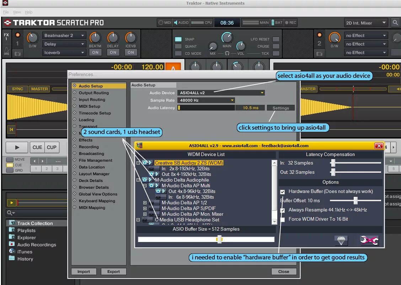Click the FX unit 1 orange power indicator
Screen dimensions: 401x285
[x=17, y=35]
